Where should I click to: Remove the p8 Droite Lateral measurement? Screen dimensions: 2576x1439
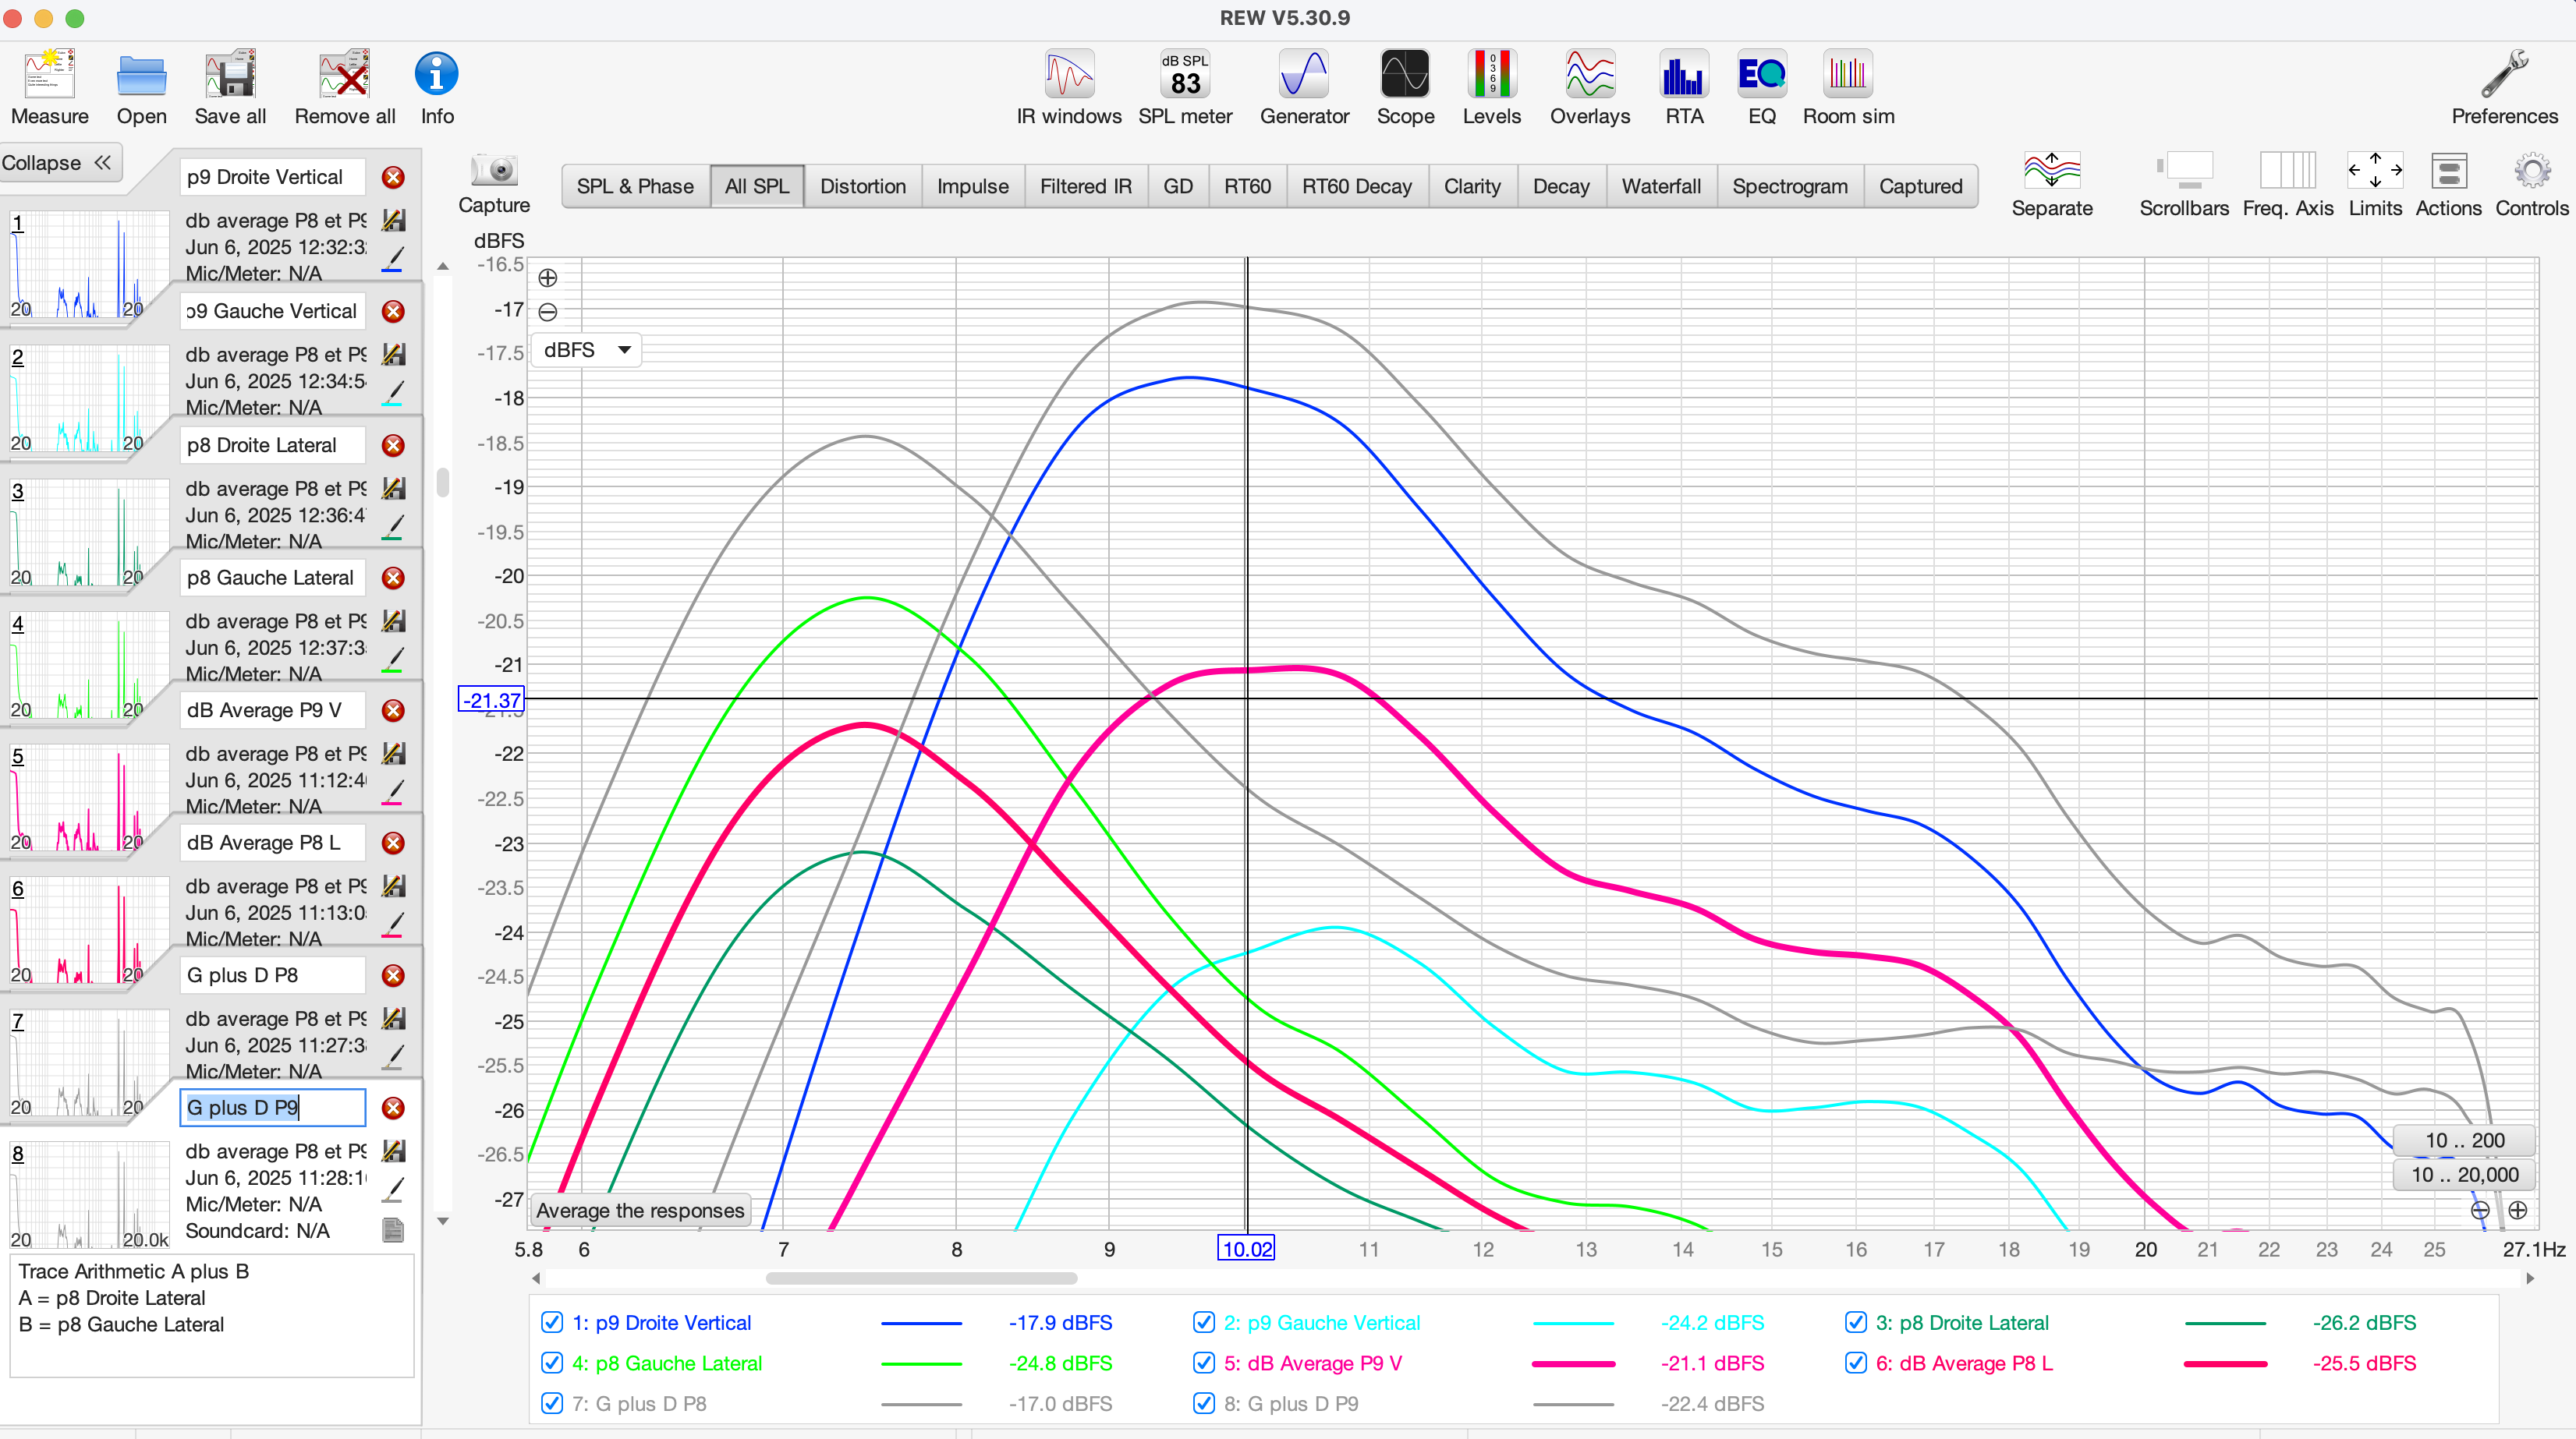point(394,444)
